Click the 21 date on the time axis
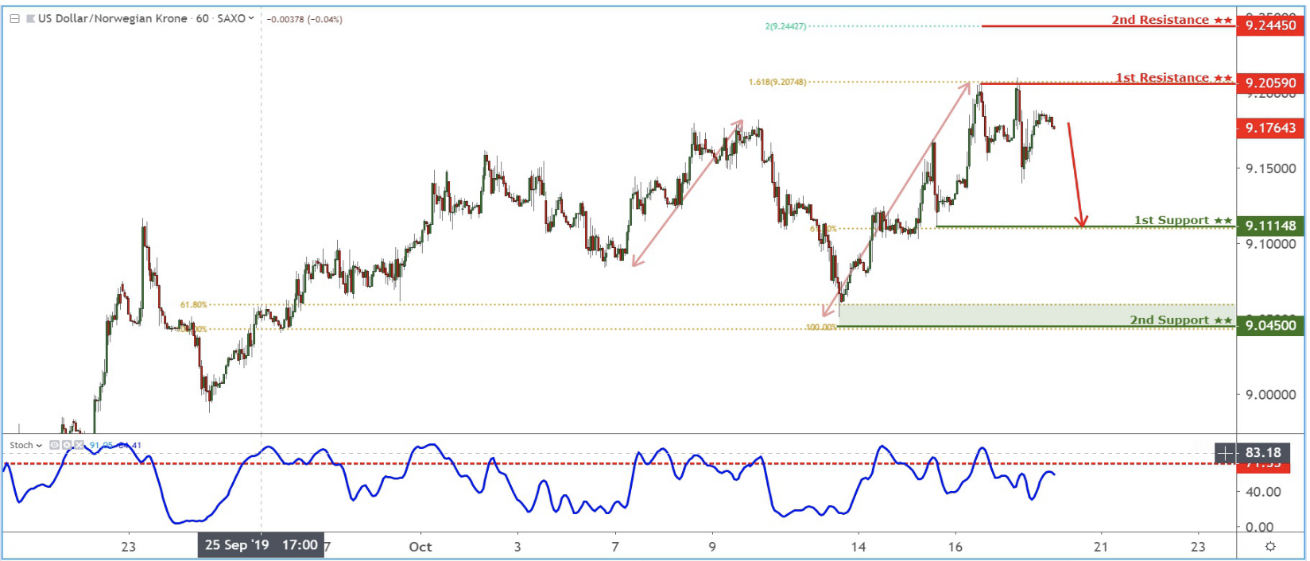 (x=1100, y=547)
